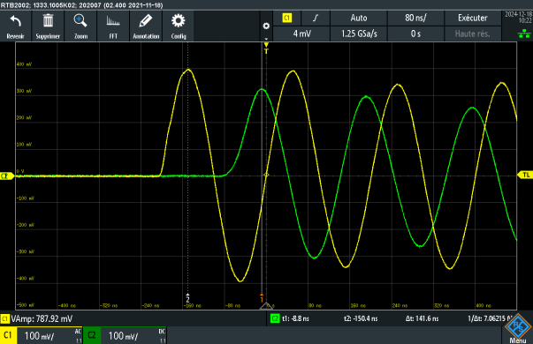Open C2 vertical scale 100 mV/
533x344 pixels.
pos(123,336)
